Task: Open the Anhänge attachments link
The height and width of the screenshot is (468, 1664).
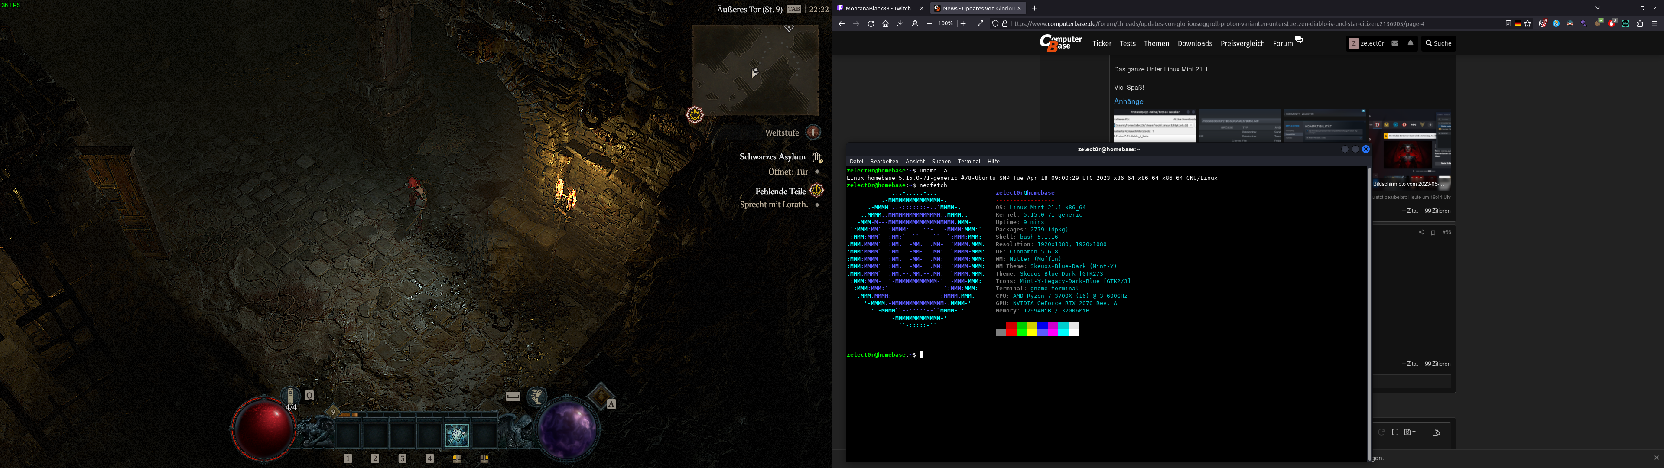Action: tap(1128, 101)
